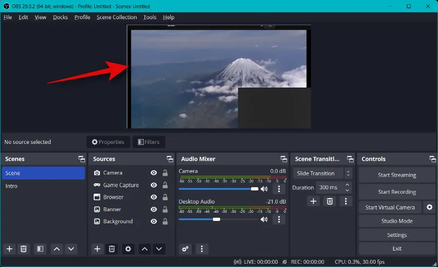Open the Tools menu
Viewport: 438px width, 267px height.
click(x=149, y=18)
